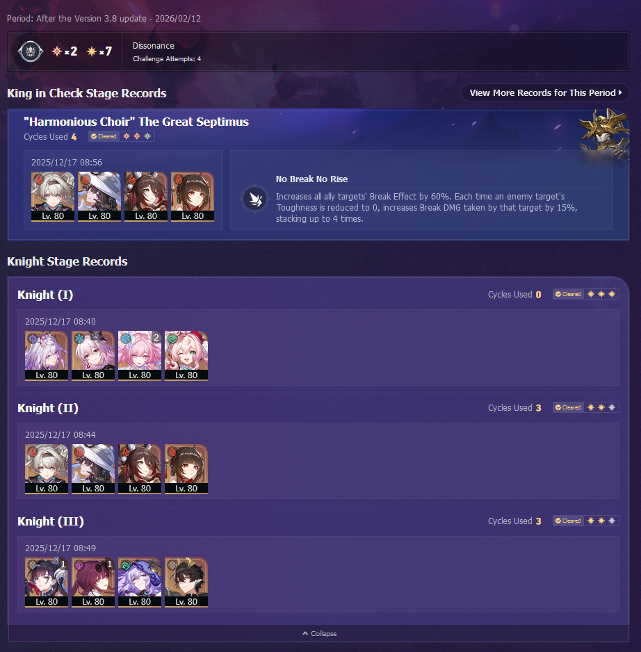
Task: Click the Cleared badge under Harmonious Choir
Action: (x=104, y=136)
